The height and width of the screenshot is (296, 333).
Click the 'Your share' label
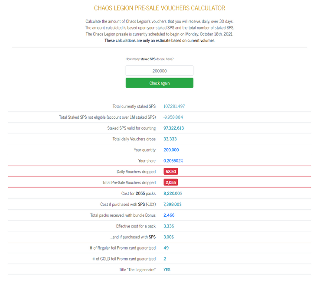(147, 161)
